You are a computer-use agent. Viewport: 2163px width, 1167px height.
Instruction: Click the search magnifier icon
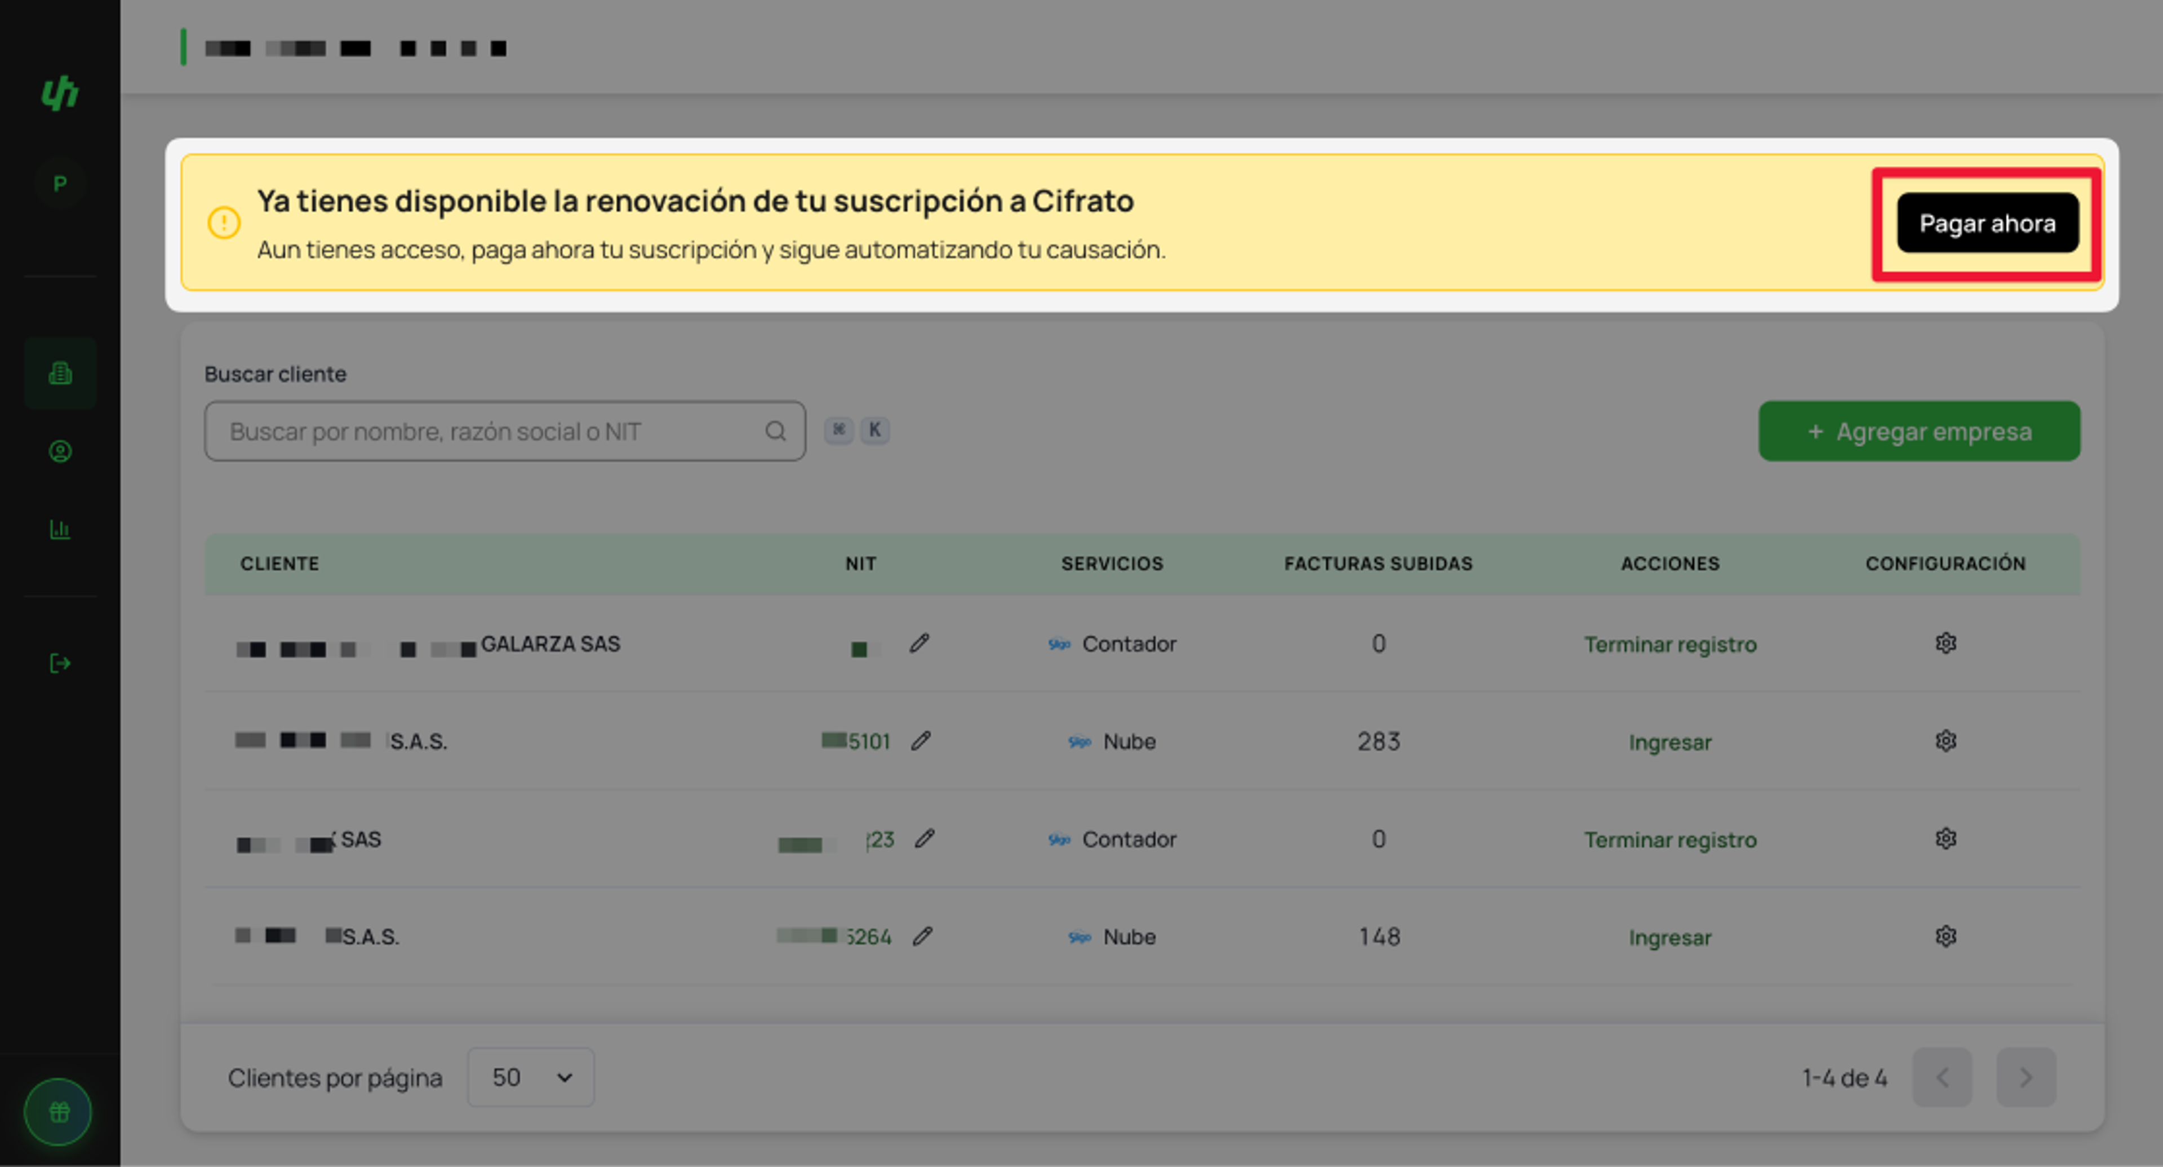[775, 431]
